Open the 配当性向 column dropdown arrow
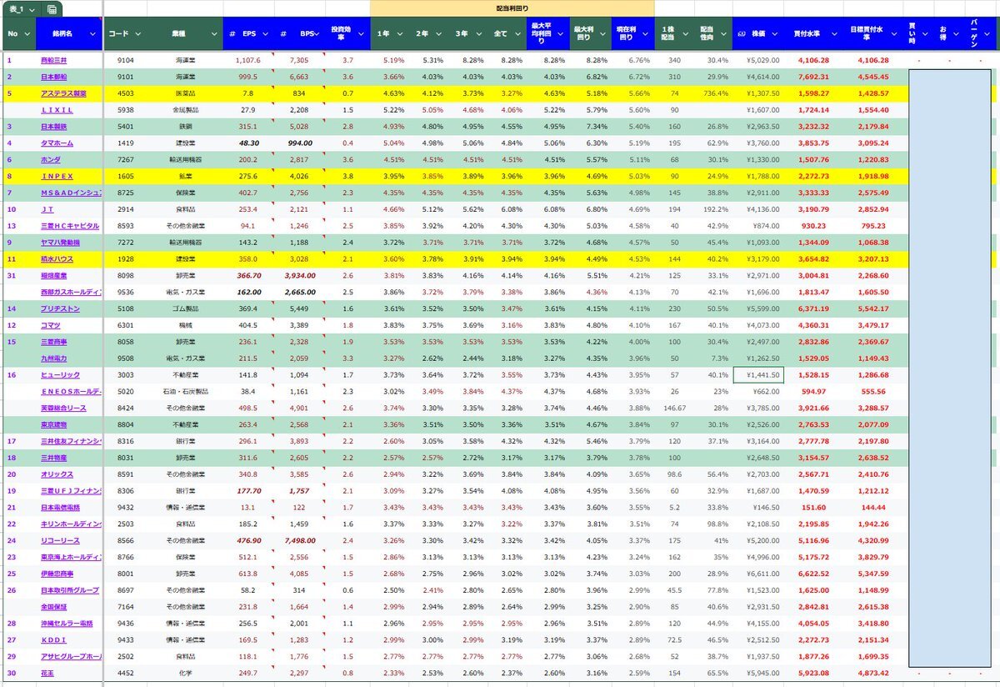The image size is (1000, 687). click(725, 34)
